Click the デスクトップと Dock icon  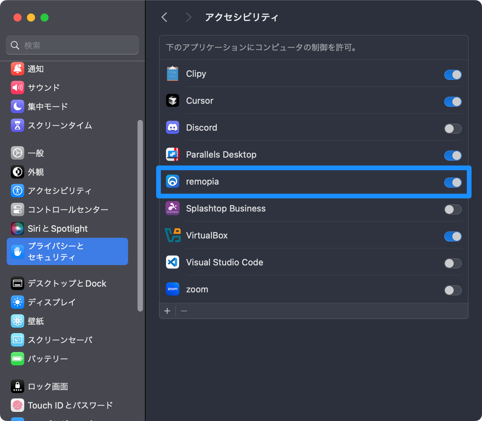[18, 284]
